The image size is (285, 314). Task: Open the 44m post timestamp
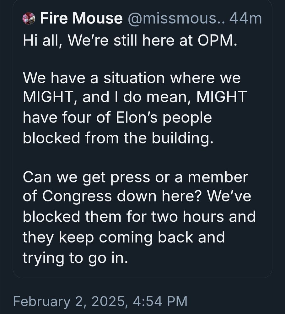[x=245, y=19]
